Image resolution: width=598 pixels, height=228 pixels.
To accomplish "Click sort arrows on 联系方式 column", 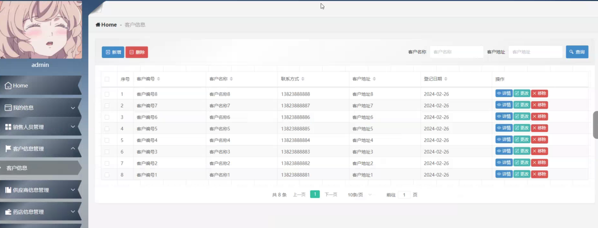I will pyautogui.click(x=303, y=79).
